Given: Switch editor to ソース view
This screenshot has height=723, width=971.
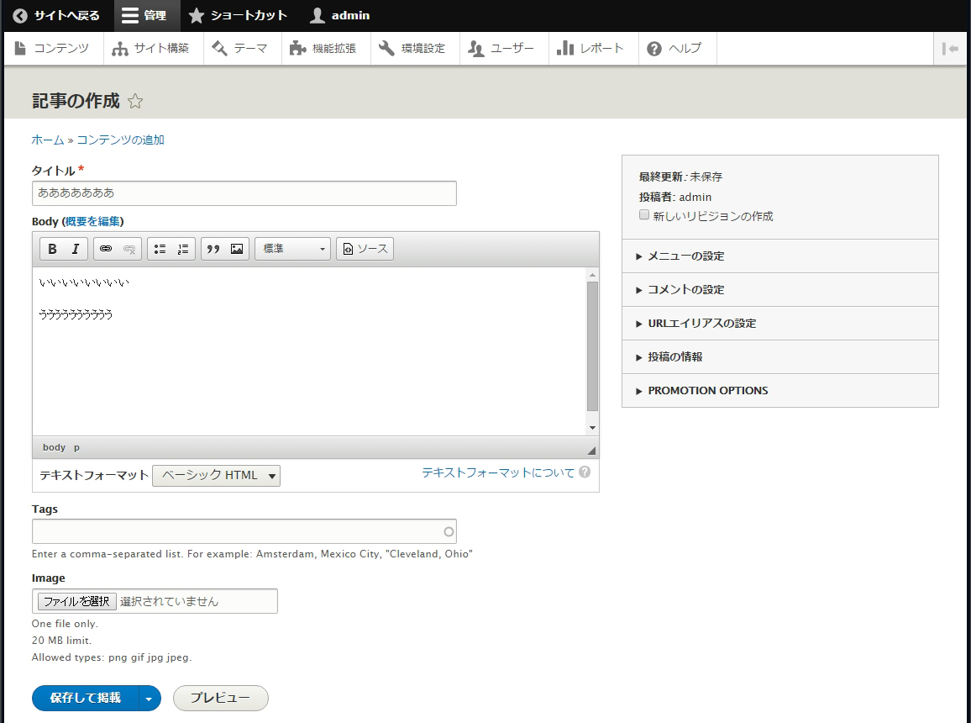Looking at the screenshot, I should tap(365, 249).
